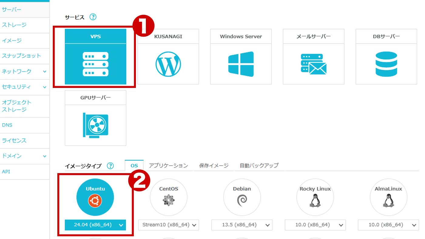Click the メールサーバー title header
Screen dimensions: 425x239
(x=314, y=37)
